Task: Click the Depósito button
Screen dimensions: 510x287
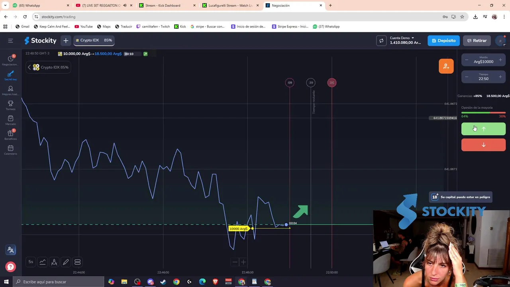Action: point(443,41)
